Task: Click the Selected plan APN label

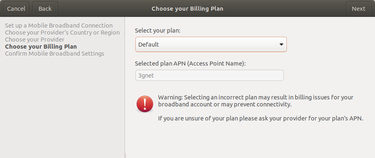Action: (190, 64)
